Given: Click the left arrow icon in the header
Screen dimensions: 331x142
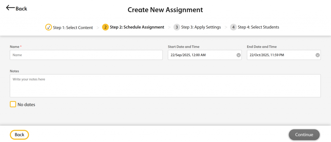Looking at the screenshot, I should 10,8.
